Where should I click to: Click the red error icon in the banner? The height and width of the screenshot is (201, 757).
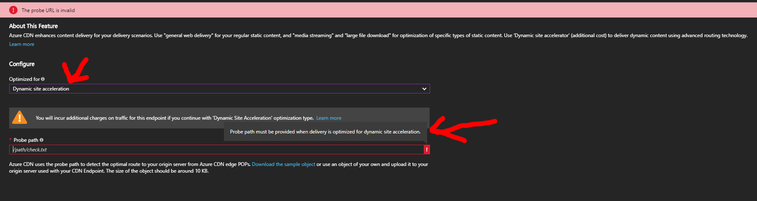click(13, 10)
